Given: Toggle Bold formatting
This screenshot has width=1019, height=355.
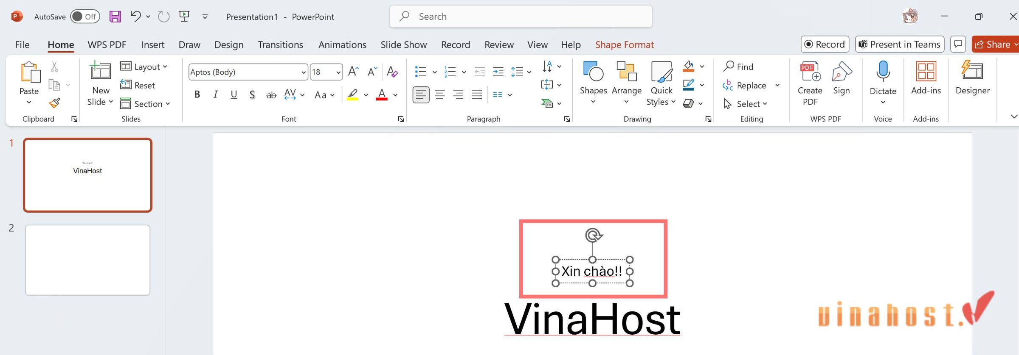Looking at the screenshot, I should (197, 94).
